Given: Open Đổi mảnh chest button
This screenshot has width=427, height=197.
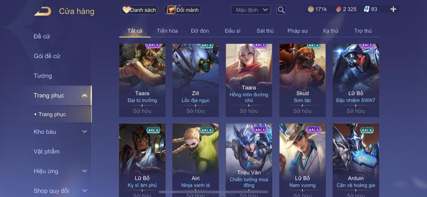Looking at the screenshot, I should point(183,10).
